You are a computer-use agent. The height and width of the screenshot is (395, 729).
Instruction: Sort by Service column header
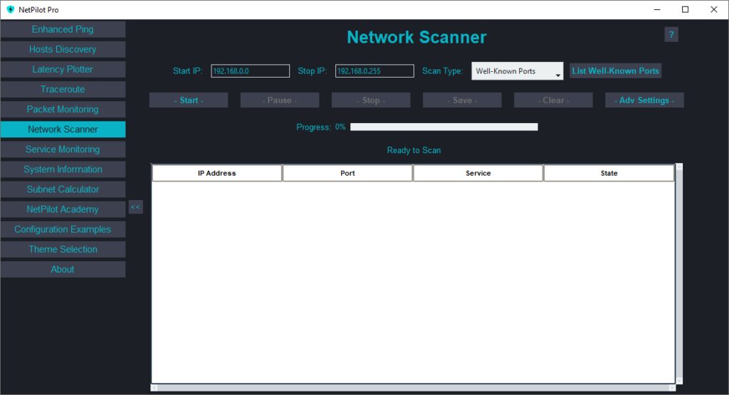pos(478,173)
